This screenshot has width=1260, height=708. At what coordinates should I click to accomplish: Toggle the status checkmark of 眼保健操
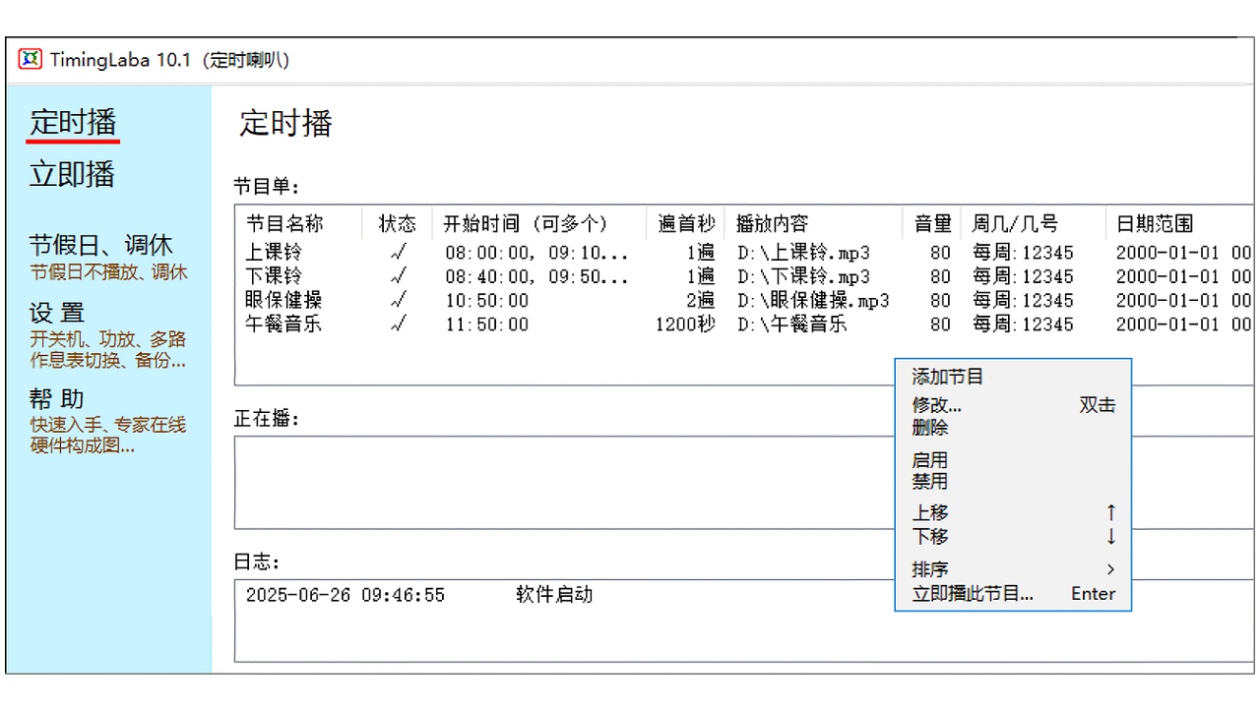397,300
